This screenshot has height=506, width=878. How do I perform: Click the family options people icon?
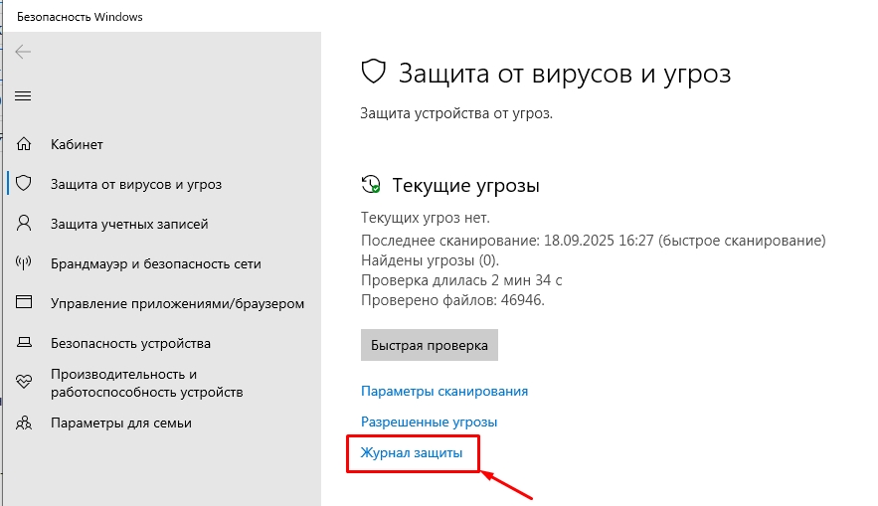tap(25, 422)
